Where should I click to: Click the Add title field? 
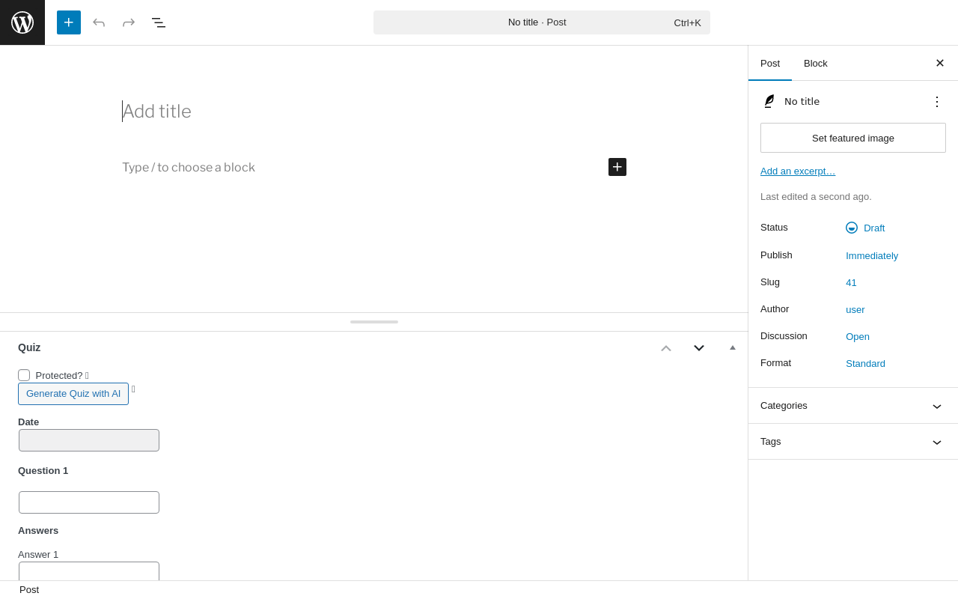pyautogui.click(x=374, y=112)
